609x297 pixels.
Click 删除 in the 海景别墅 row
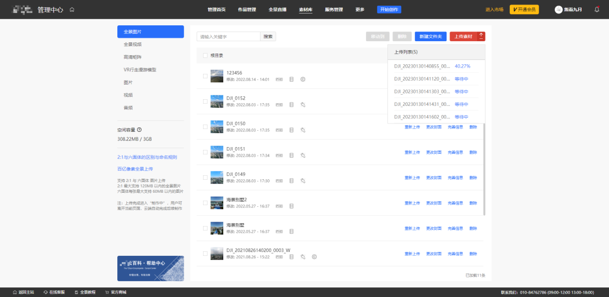tap(473, 228)
